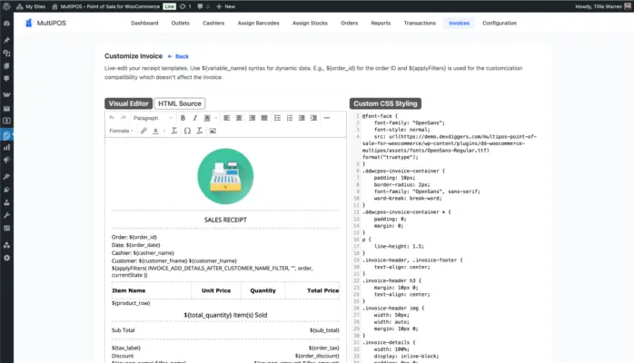Open the Cashiers page

pos(213,23)
